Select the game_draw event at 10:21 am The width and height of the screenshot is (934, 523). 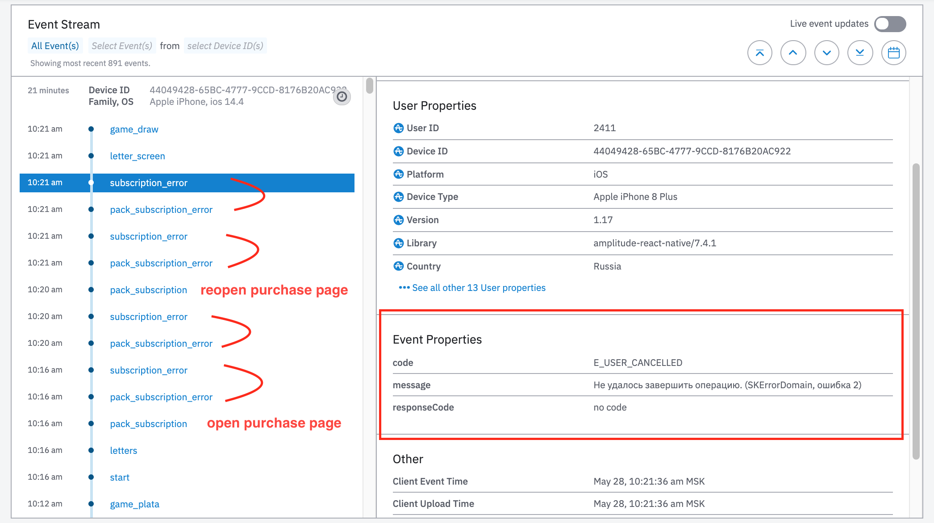(134, 129)
